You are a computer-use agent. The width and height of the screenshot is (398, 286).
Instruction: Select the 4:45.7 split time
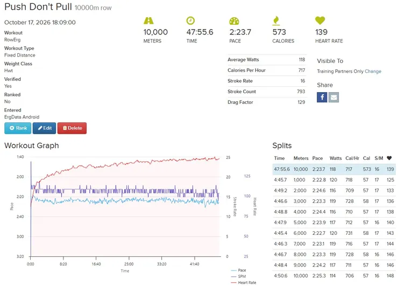(280, 180)
